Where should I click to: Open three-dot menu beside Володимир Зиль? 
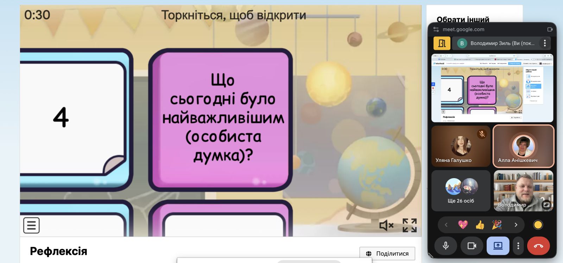coord(545,43)
